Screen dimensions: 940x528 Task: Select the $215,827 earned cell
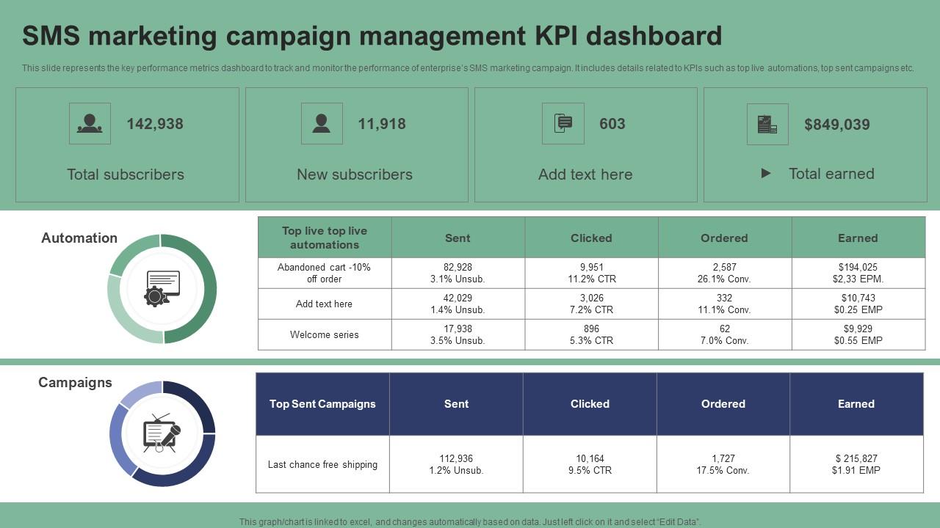coord(856,464)
